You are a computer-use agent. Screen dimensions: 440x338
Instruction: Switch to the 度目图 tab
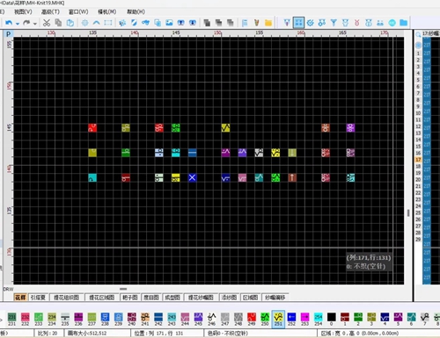151,298
